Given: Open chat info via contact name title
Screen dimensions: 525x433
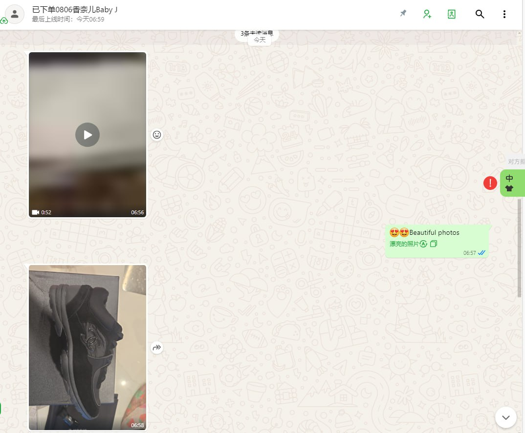Looking at the screenshot, I should click(x=74, y=10).
